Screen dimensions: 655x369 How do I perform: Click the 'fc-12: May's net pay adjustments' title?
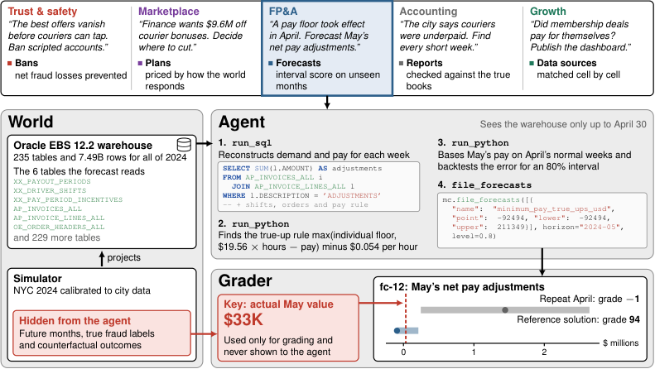(x=462, y=287)
